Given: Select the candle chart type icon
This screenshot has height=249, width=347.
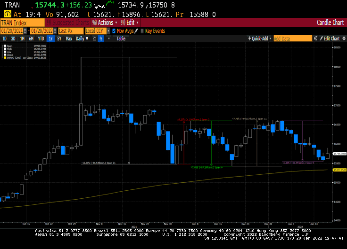Looking at the screenshot, I should point(101,39).
